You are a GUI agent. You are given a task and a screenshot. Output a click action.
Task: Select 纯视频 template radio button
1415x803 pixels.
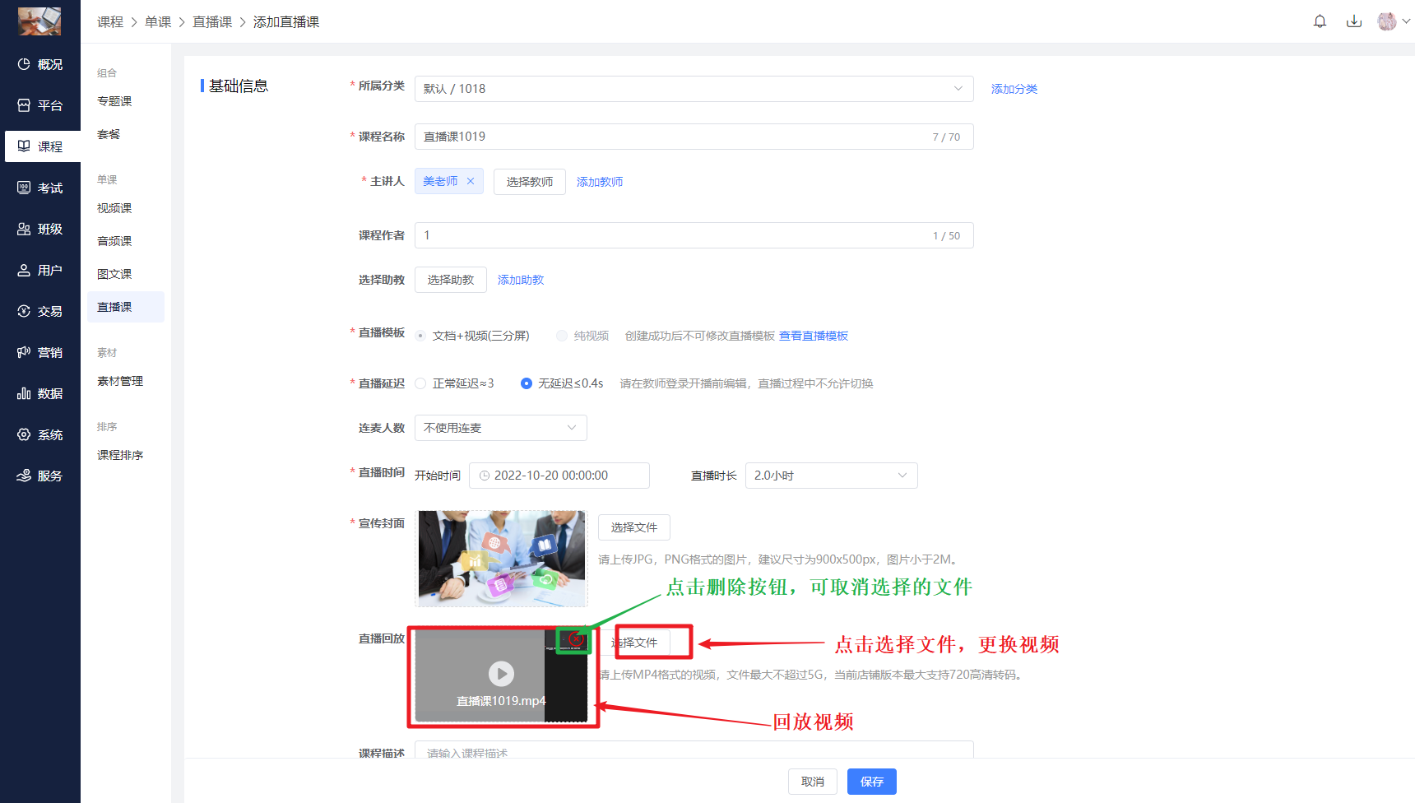tap(562, 336)
